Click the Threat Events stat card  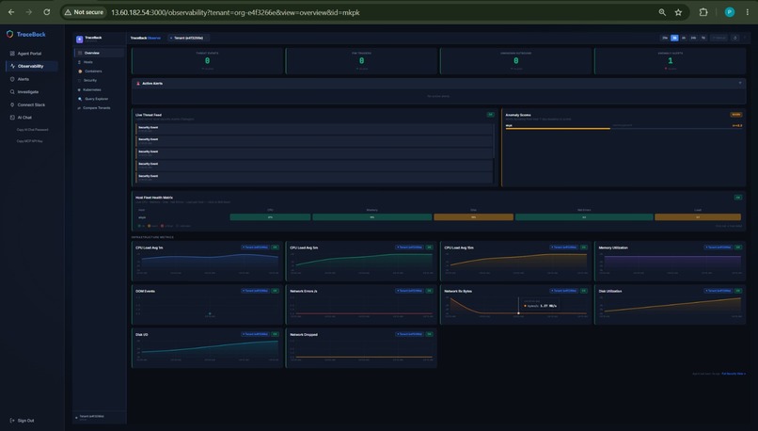207,60
